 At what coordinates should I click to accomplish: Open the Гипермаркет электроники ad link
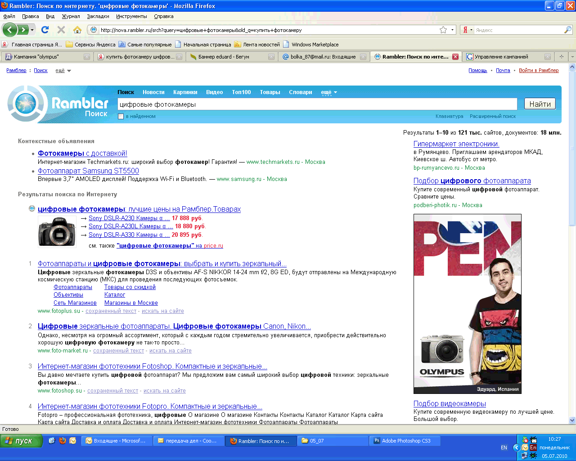[x=456, y=144]
